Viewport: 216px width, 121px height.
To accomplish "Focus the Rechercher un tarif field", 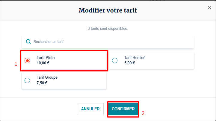I will pyautogui.click(x=111, y=42).
